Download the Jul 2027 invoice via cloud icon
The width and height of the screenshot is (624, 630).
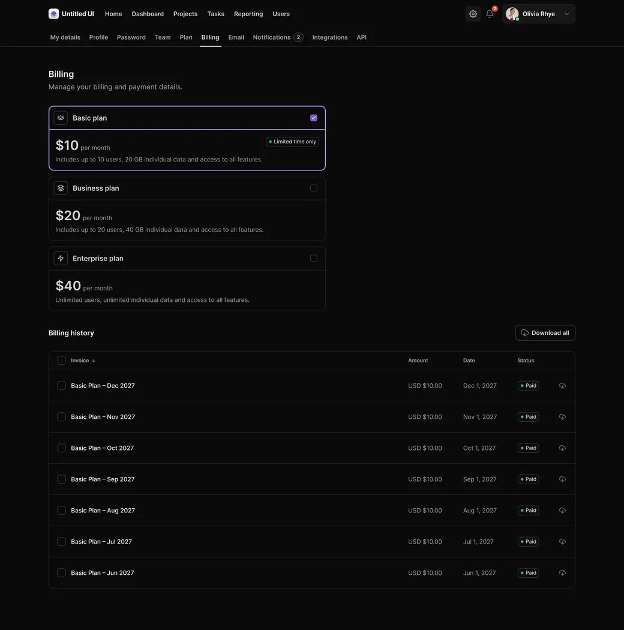[562, 542]
